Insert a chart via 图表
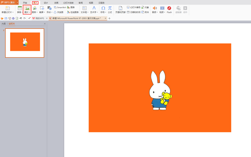Viewport: 251px width, 157px height. pyautogui.click(x=71, y=7)
